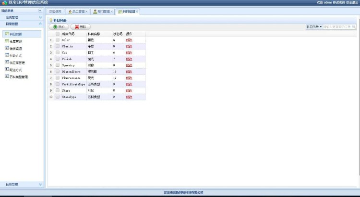Screen dimensions: 360x197
Task: Close the 员工管理 tab
Action: click(x=86, y=12)
